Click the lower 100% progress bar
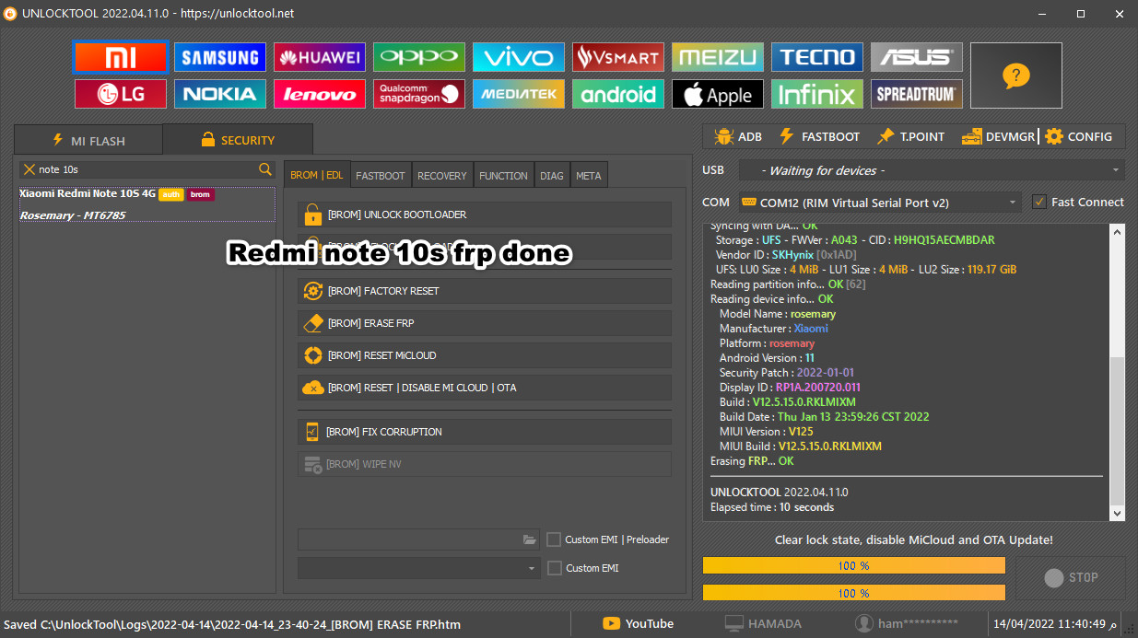Screen dimensions: 1138x638 click(854, 593)
